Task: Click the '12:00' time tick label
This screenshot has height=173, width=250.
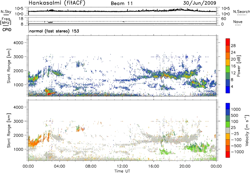Action: click(122, 166)
